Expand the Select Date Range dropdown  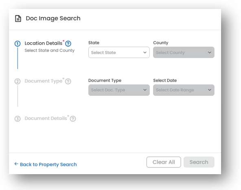[x=184, y=90]
